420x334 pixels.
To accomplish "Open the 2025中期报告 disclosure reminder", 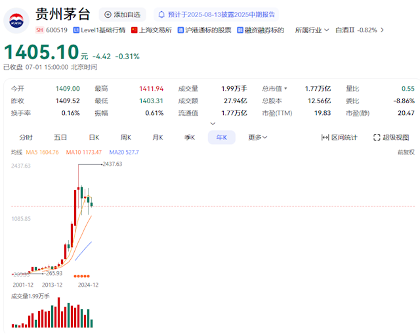I will pos(216,14).
